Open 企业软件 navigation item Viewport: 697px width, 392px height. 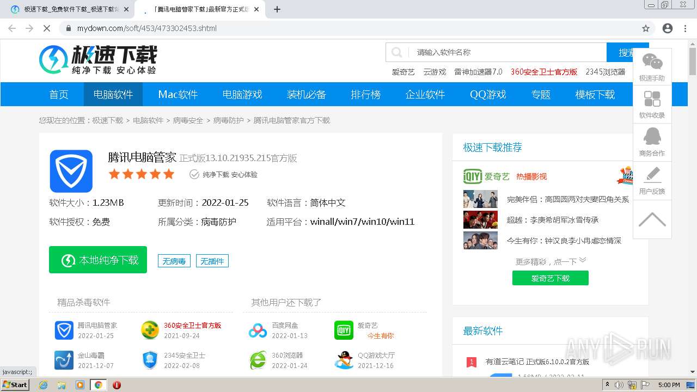(425, 95)
